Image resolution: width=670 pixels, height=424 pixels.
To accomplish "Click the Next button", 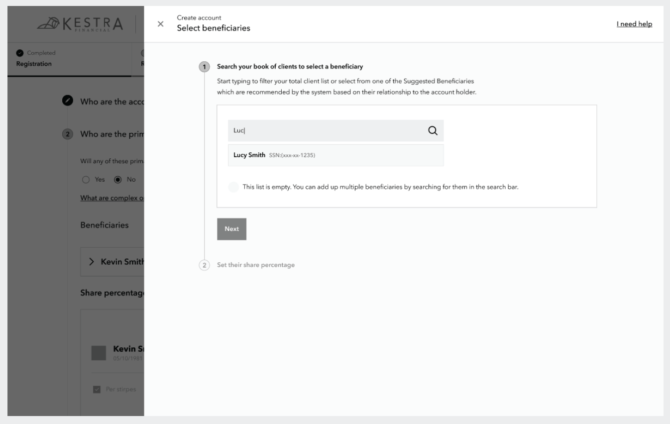I will (x=231, y=229).
